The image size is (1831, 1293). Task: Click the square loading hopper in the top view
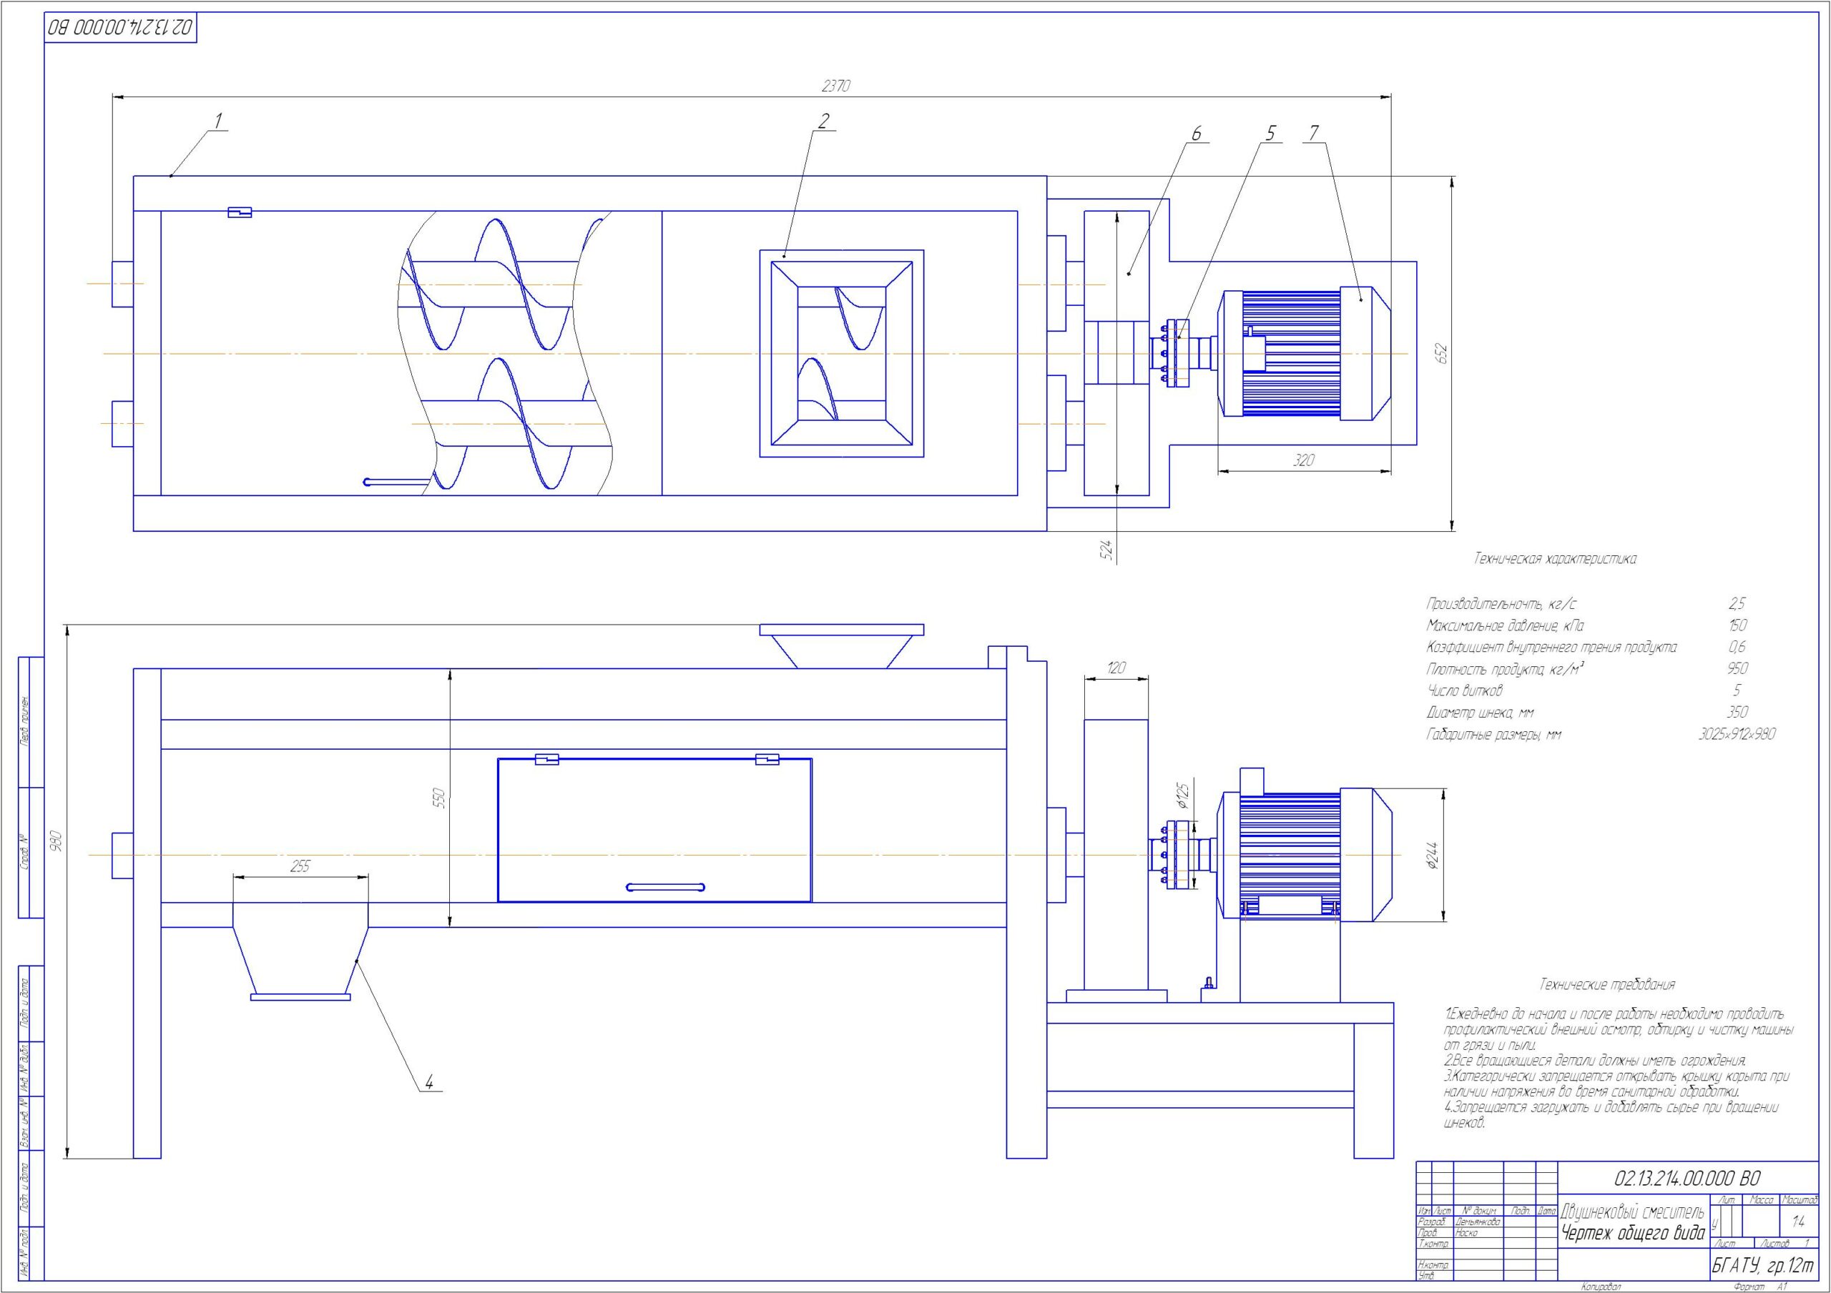[x=841, y=353]
